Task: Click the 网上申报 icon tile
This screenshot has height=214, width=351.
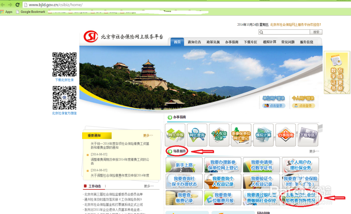Action: [x=175, y=135]
